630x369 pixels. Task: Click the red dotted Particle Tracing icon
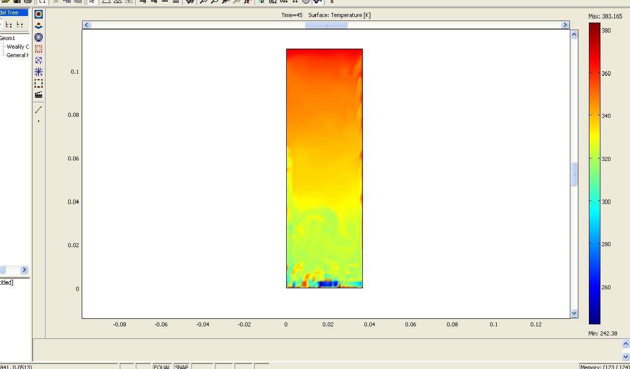(39, 49)
